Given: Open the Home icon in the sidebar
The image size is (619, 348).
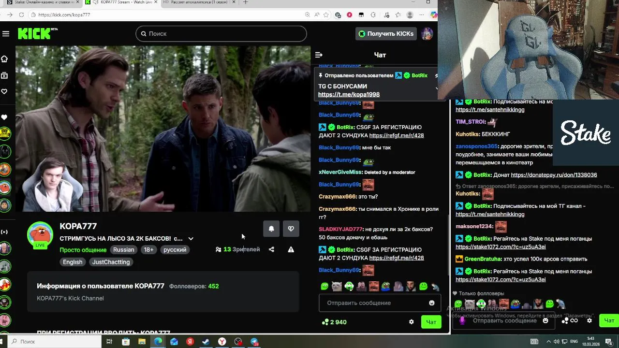Looking at the screenshot, I should click(4, 59).
